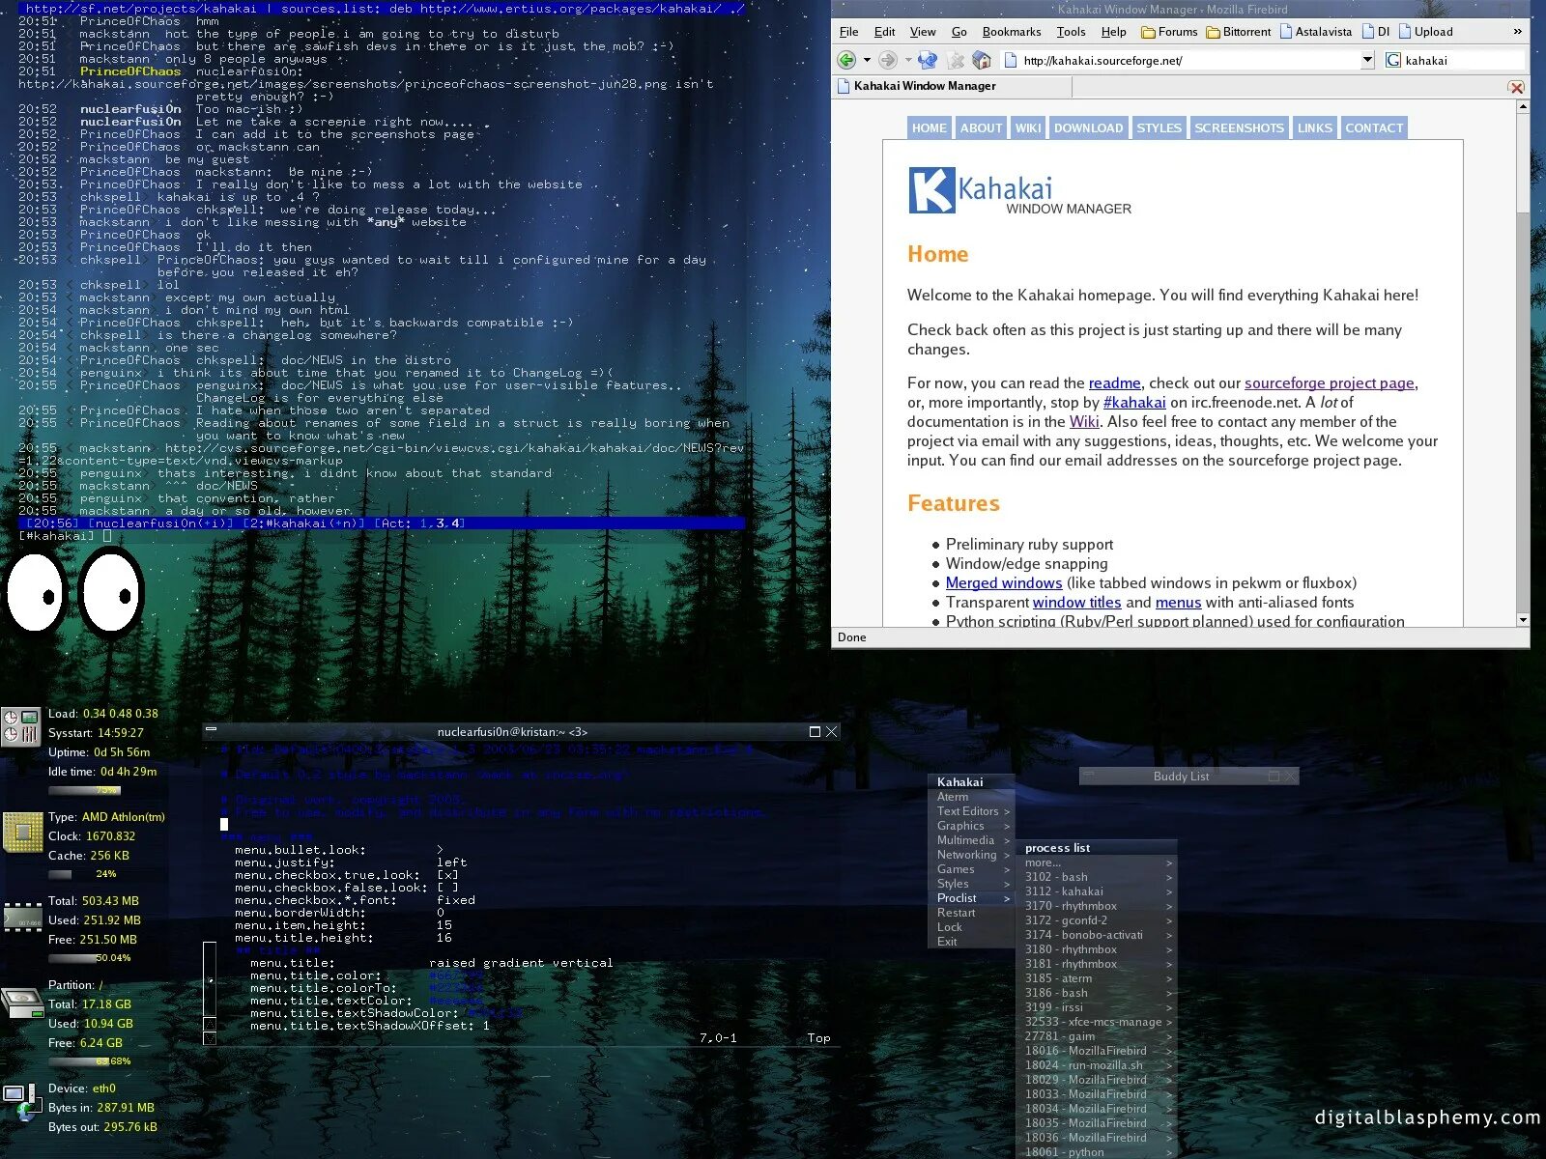Click the terminal window menu button in titlebar
Screen dimensions: 1546x1159
point(212,731)
